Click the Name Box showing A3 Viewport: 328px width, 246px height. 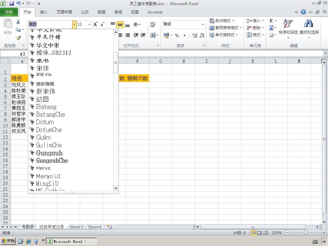14,54
